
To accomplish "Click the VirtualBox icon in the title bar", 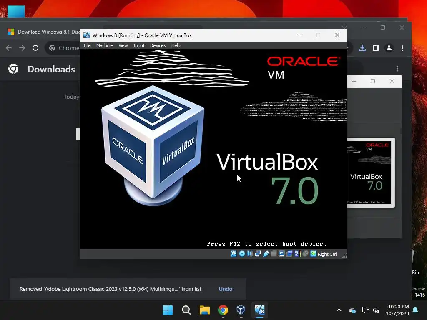I will coord(87,35).
